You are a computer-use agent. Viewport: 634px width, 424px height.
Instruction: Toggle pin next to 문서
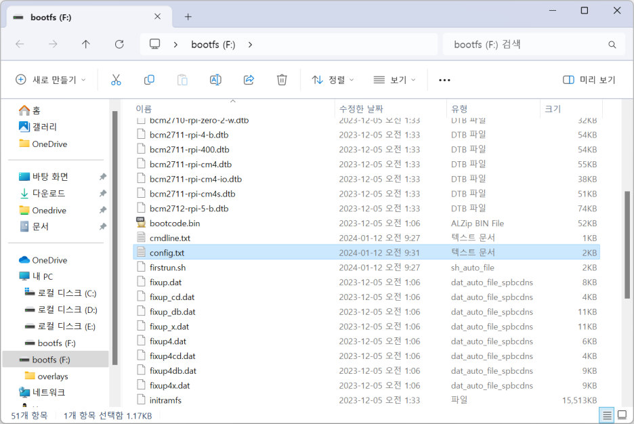click(x=103, y=226)
